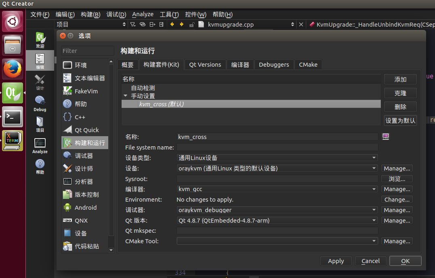
Task: Click the split pane icon in toolbar
Action: coord(152,24)
